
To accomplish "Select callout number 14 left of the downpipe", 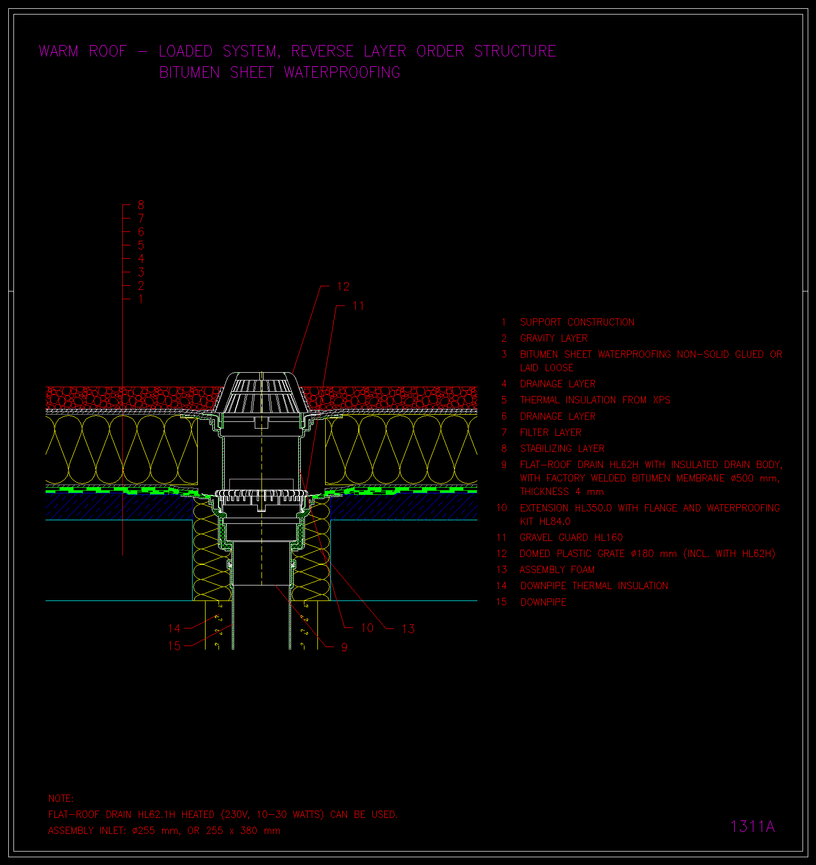I will click(174, 628).
